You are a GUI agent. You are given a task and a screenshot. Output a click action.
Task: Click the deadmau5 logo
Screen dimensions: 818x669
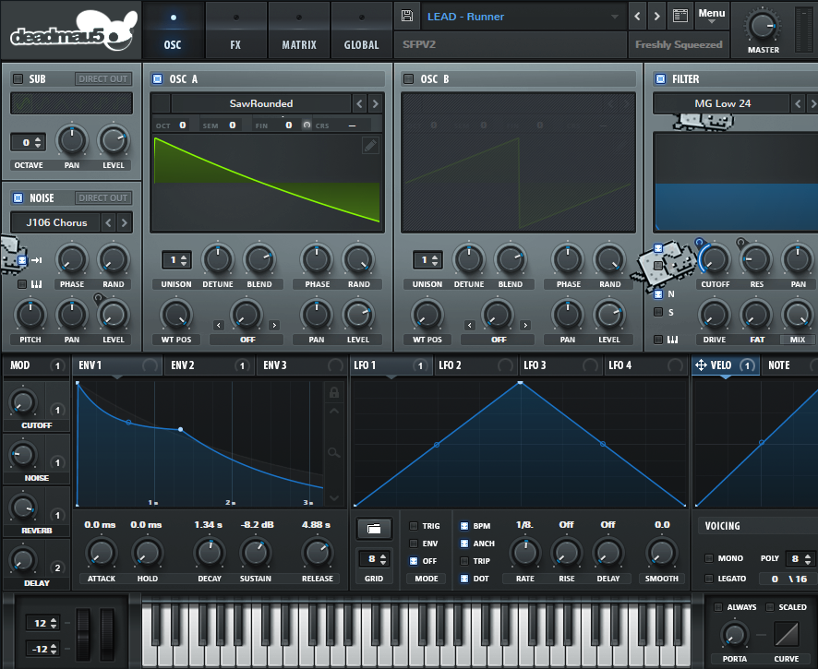[74, 30]
